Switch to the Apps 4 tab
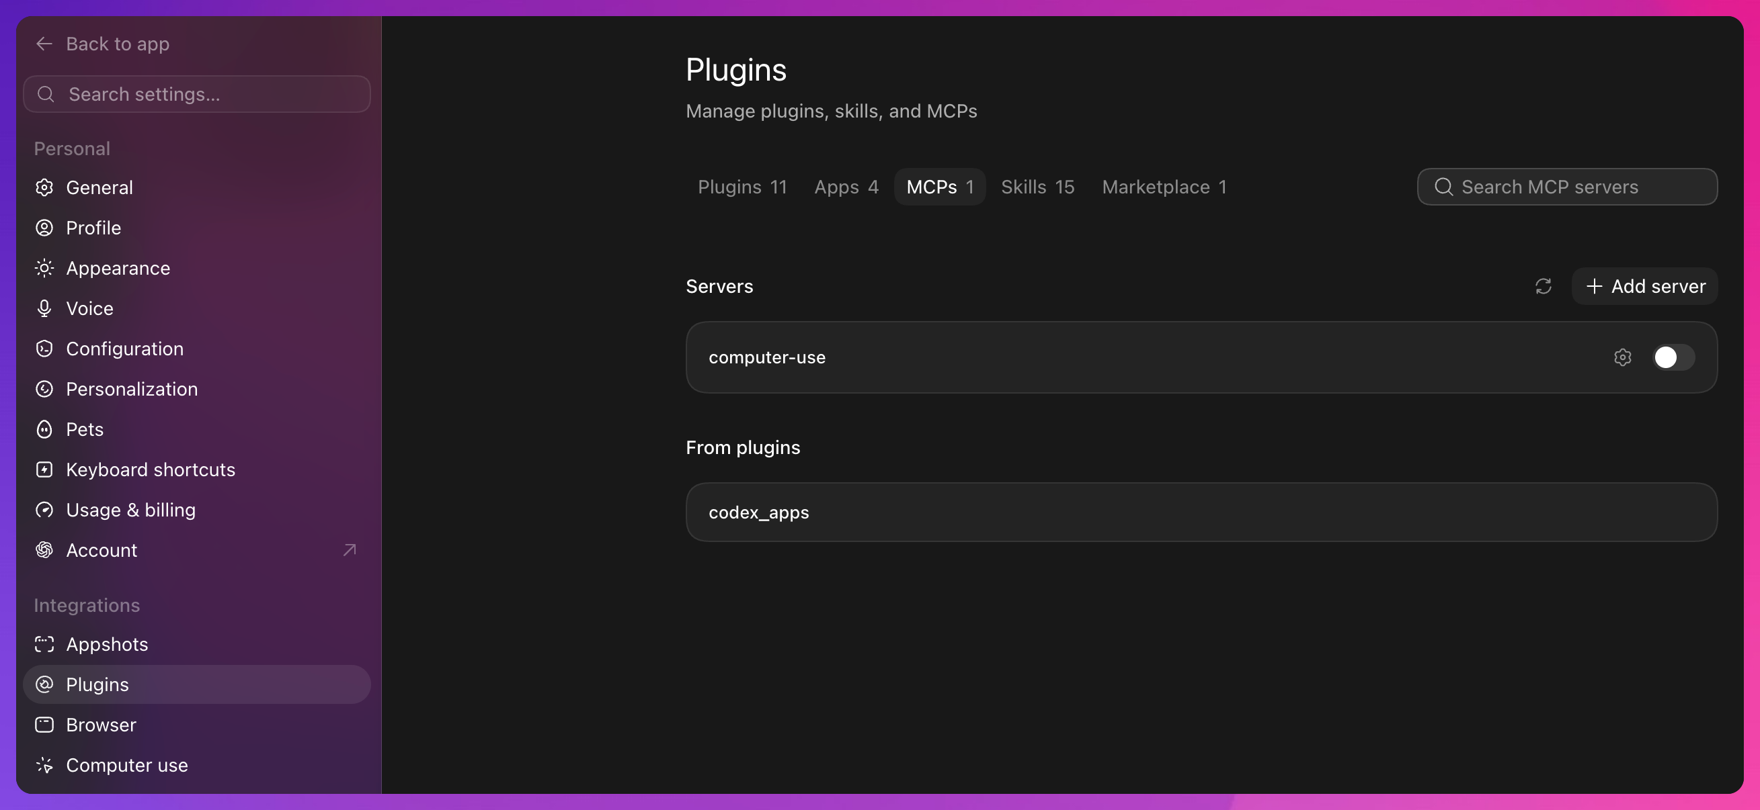1760x810 pixels. (846, 187)
